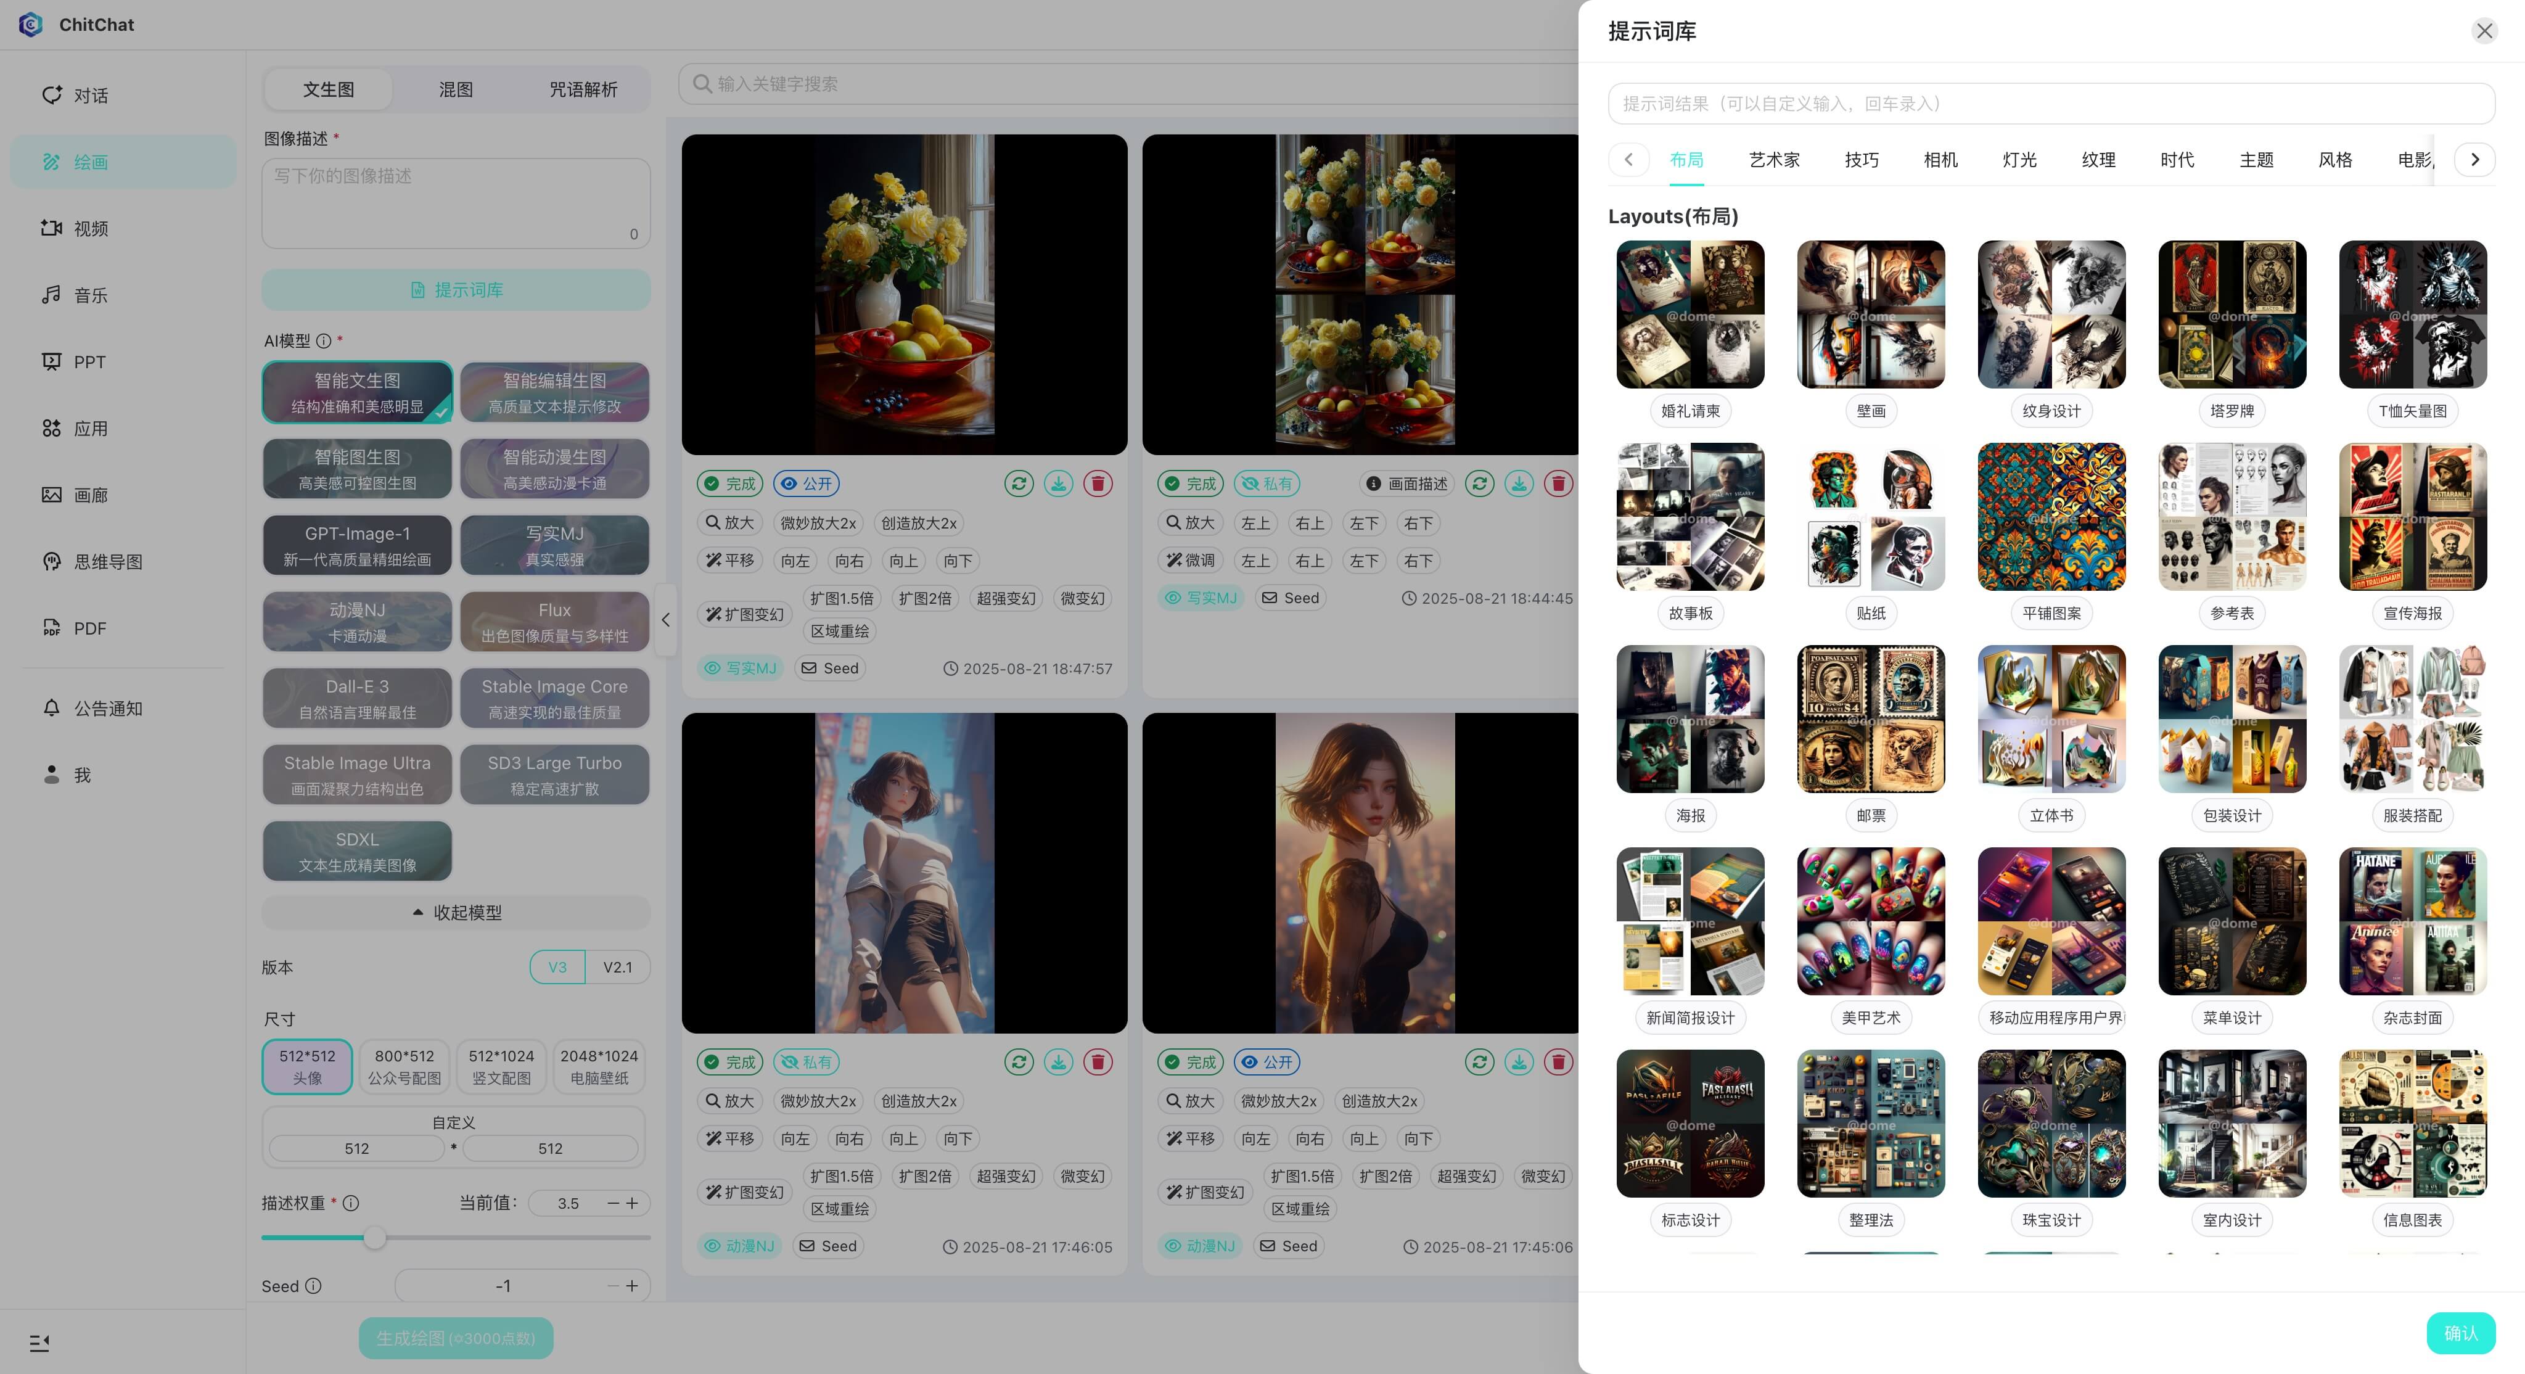Select the V2.1 version option

pos(617,967)
